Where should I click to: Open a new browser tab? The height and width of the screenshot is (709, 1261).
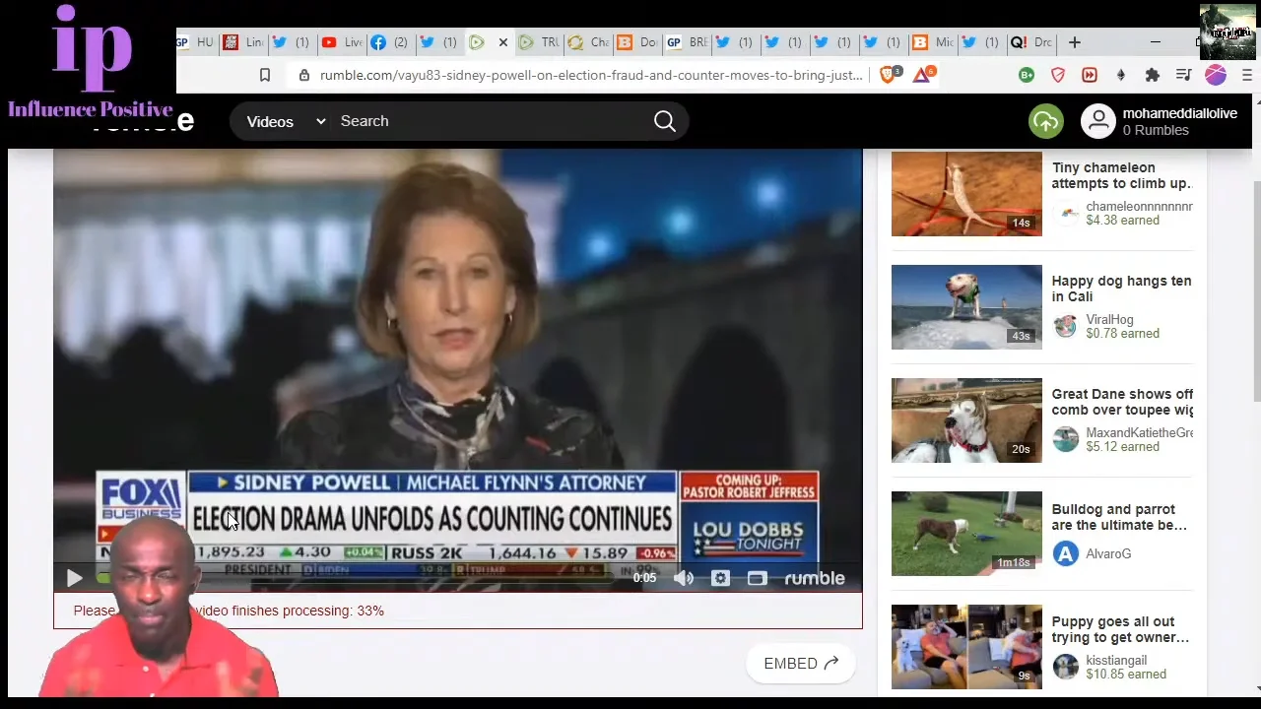(x=1075, y=42)
